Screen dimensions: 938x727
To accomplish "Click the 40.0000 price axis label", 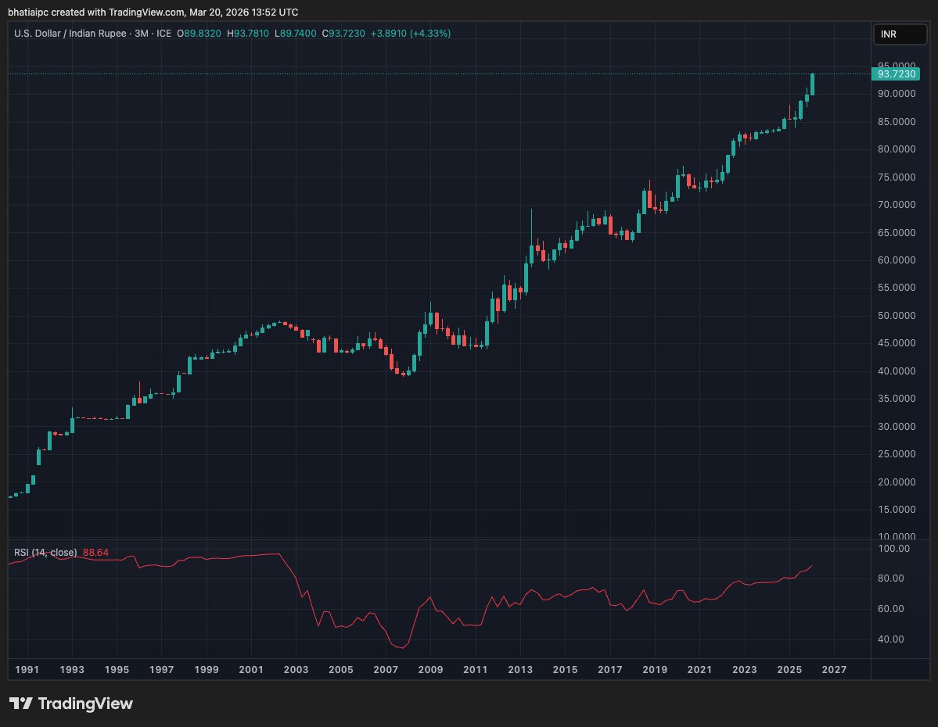I will click(x=897, y=371).
